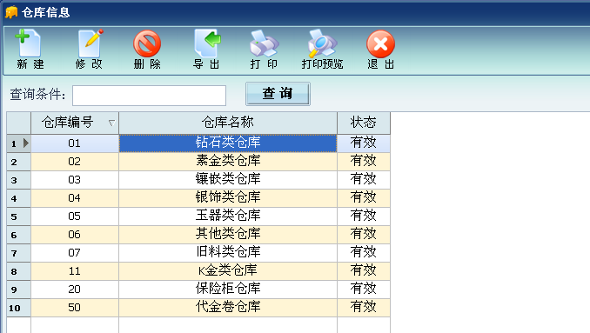Select the K金类仓库 cell

[228, 271]
